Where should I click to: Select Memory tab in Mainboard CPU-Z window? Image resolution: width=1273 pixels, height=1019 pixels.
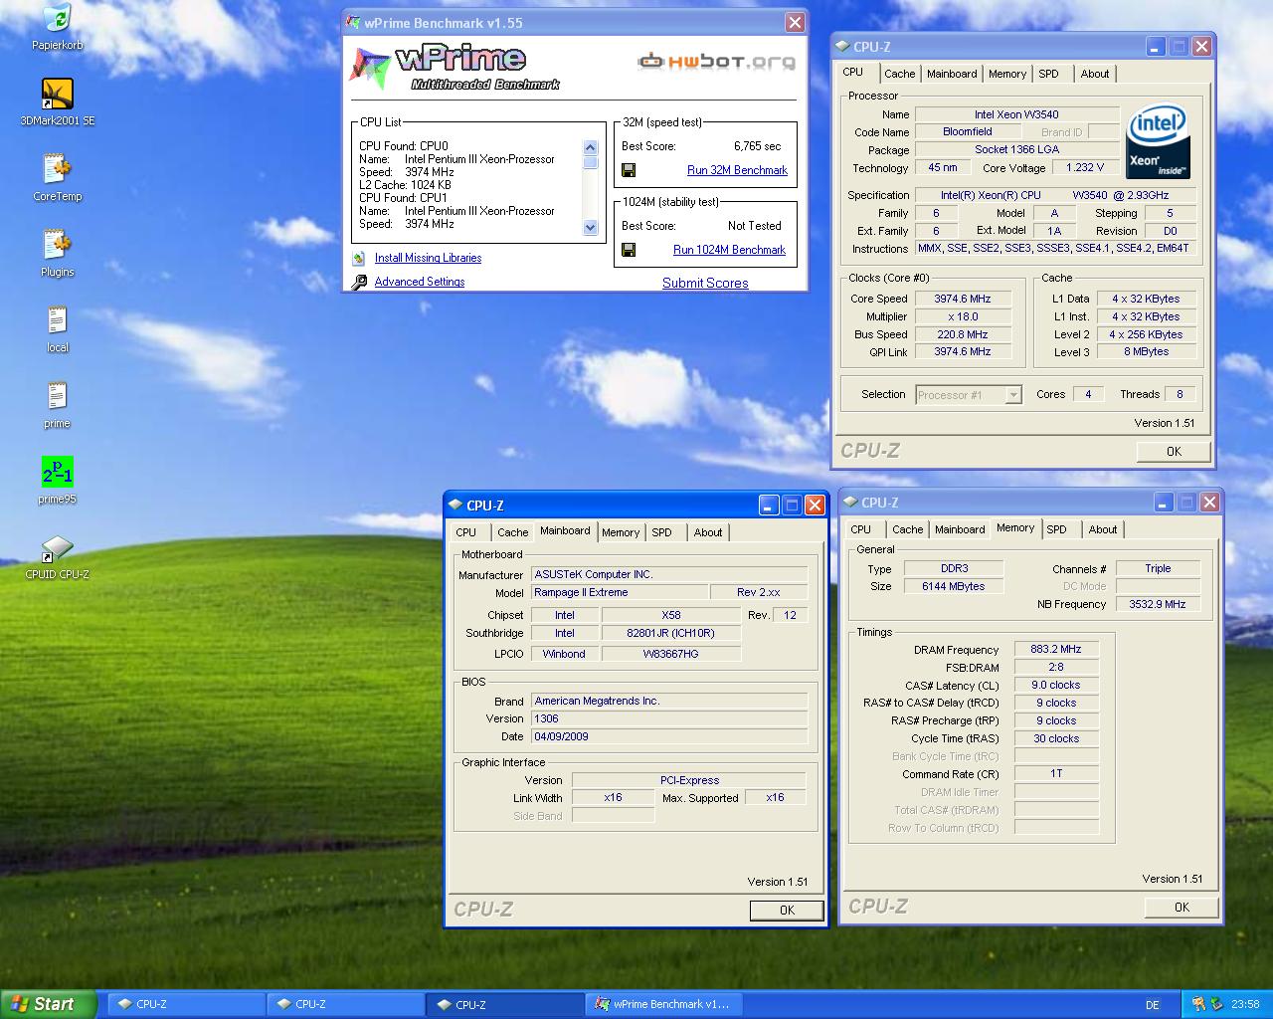click(621, 532)
